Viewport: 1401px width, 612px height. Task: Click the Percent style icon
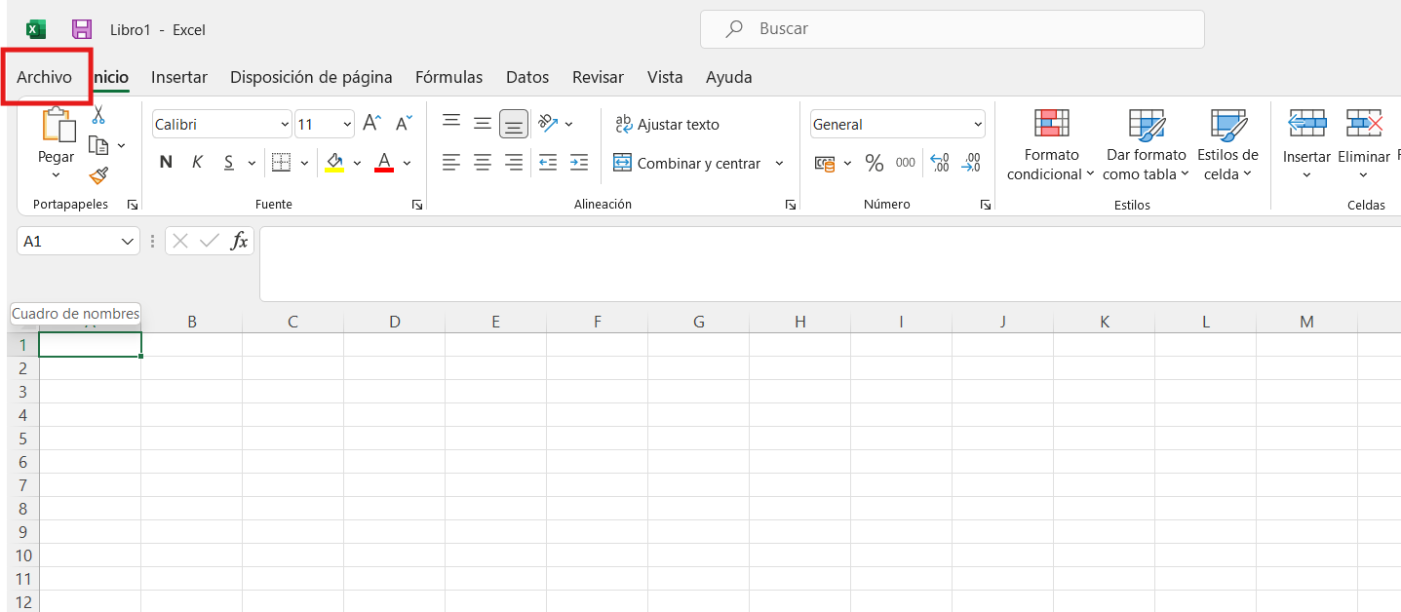[875, 164]
